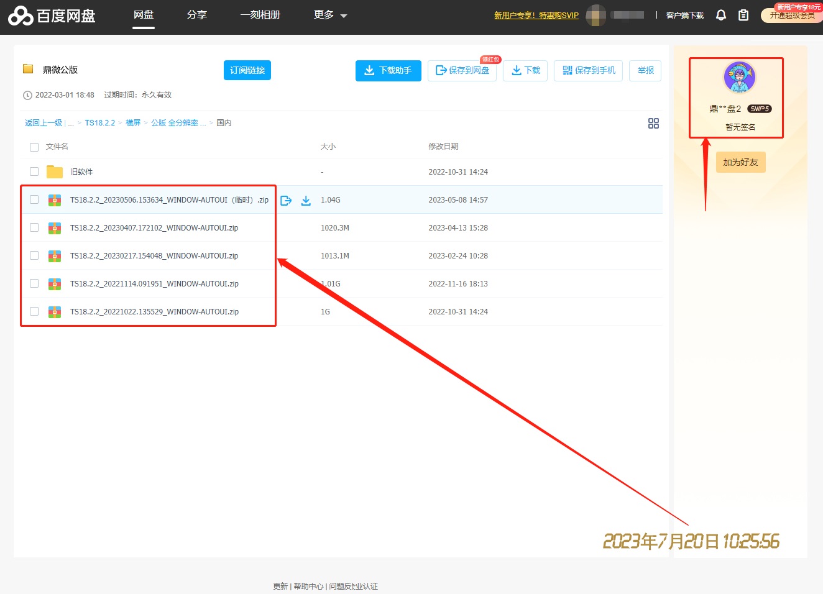The width and height of the screenshot is (823, 594).
Task: Click 大小 column header to sort
Action: point(328,147)
